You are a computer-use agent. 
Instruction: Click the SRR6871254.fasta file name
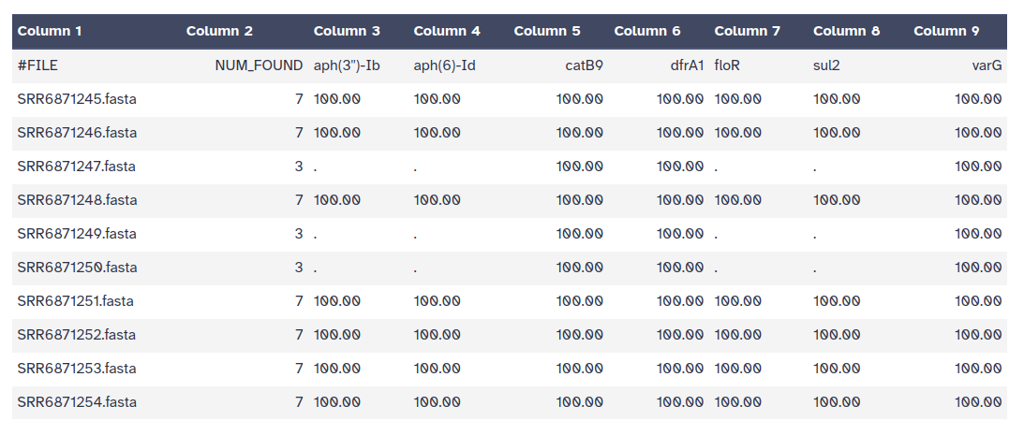coord(77,402)
